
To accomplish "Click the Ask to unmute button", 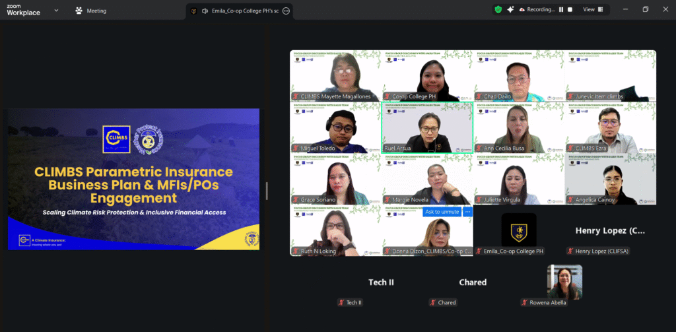I will pos(442,212).
